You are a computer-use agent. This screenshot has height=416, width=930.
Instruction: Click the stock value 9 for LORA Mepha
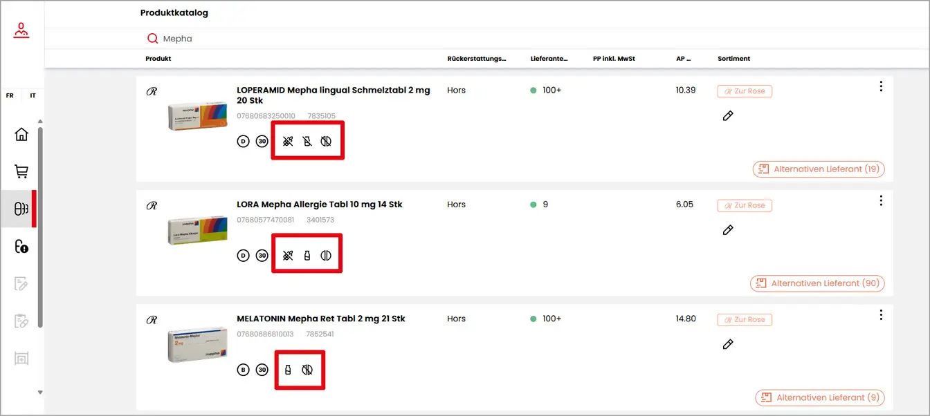coord(545,205)
